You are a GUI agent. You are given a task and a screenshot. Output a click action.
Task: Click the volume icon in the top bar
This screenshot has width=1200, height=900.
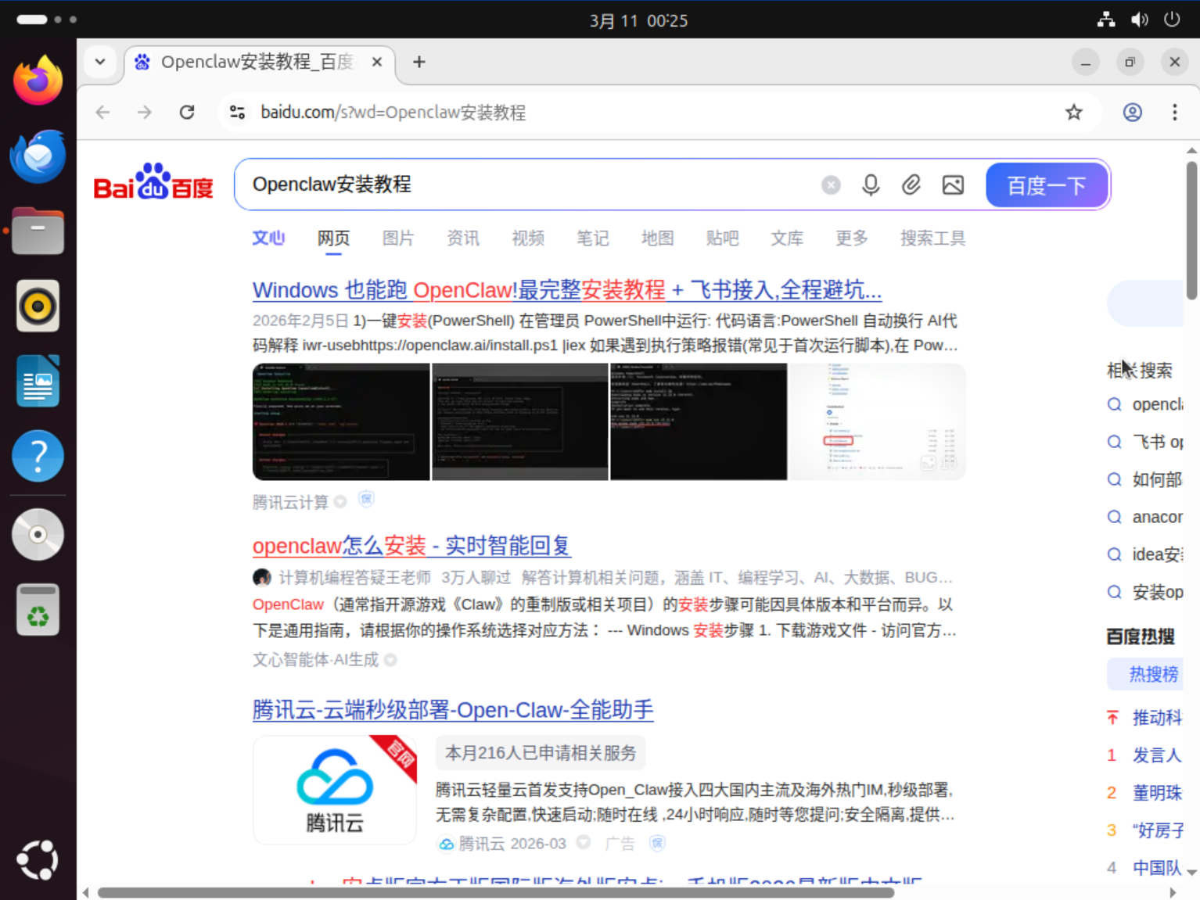point(1140,20)
